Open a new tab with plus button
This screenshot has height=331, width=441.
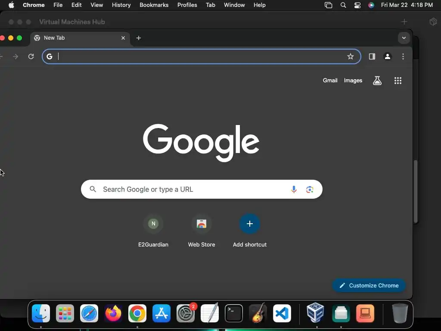tap(138, 38)
